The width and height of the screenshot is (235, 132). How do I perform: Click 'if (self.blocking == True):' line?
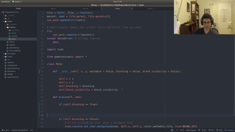pos(79,104)
